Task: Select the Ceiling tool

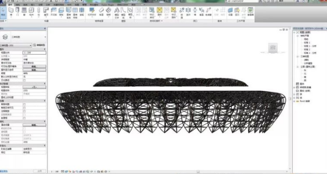Action: [54, 12]
